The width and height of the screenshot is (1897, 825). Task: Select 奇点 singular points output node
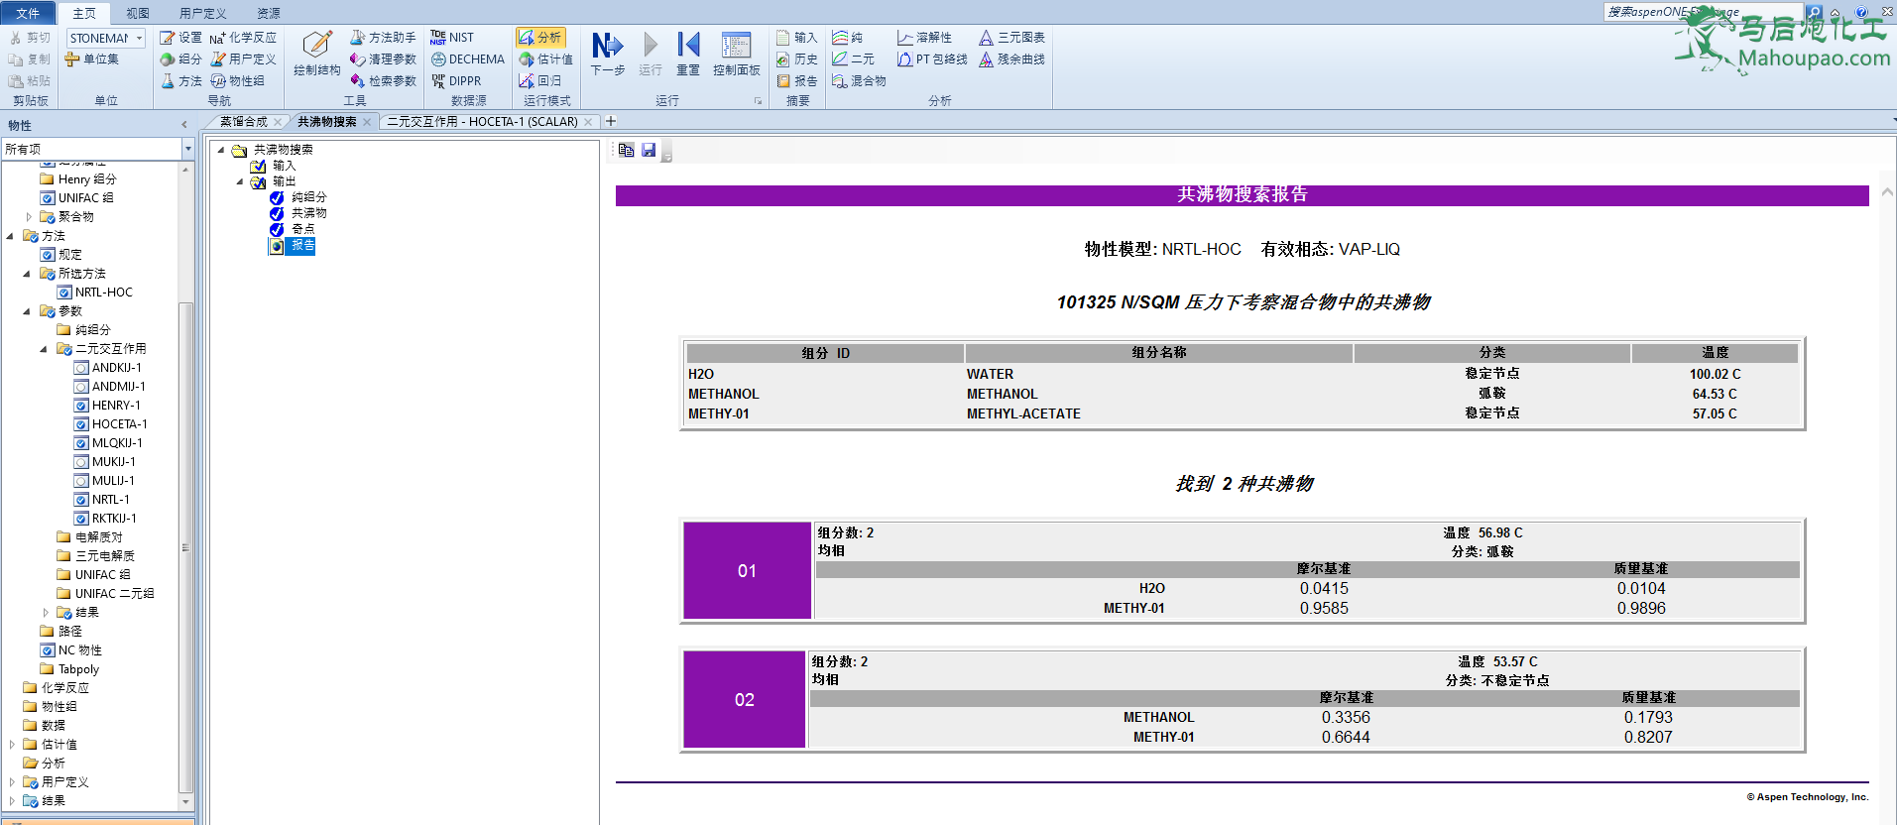pyautogui.click(x=302, y=229)
